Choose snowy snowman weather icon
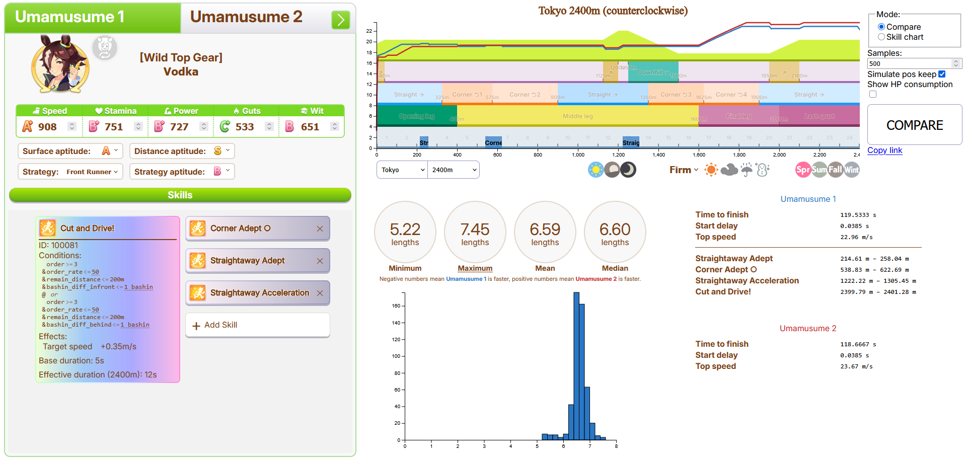Viewport: 966px width, 460px height. 763,170
